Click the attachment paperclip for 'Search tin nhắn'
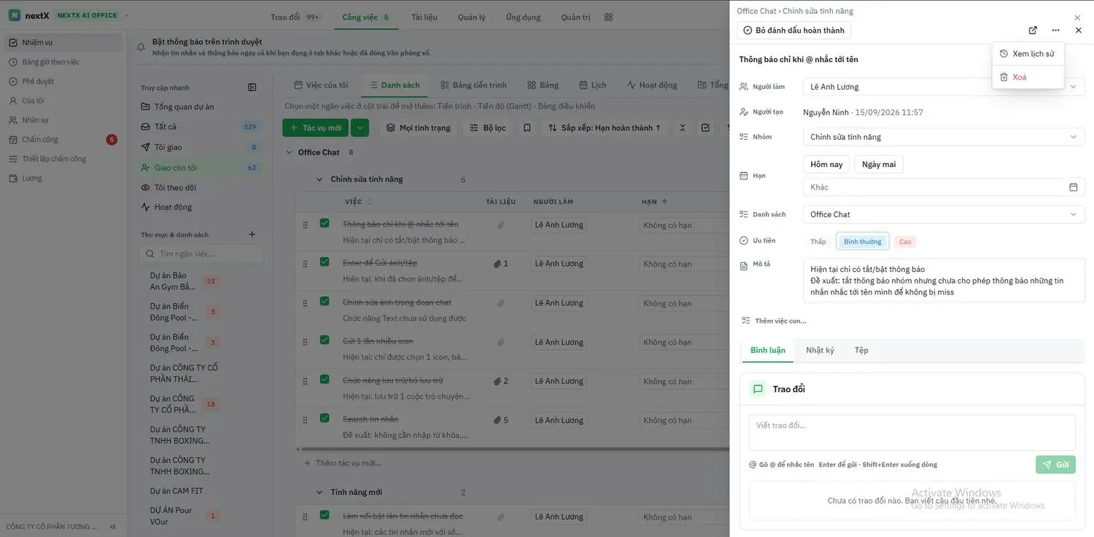 pyautogui.click(x=497, y=420)
